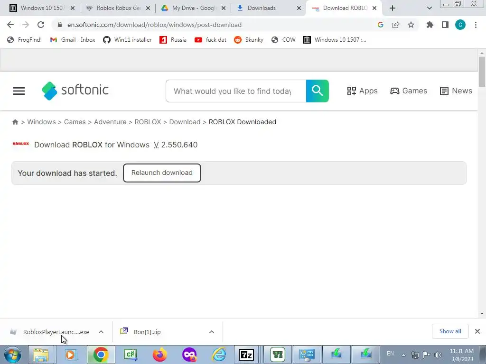
Task: Open the Windows breadcrumb link
Action: pyautogui.click(x=42, y=122)
